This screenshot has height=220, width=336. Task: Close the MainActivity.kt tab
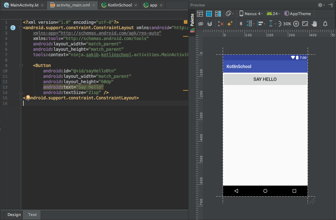point(42,5)
